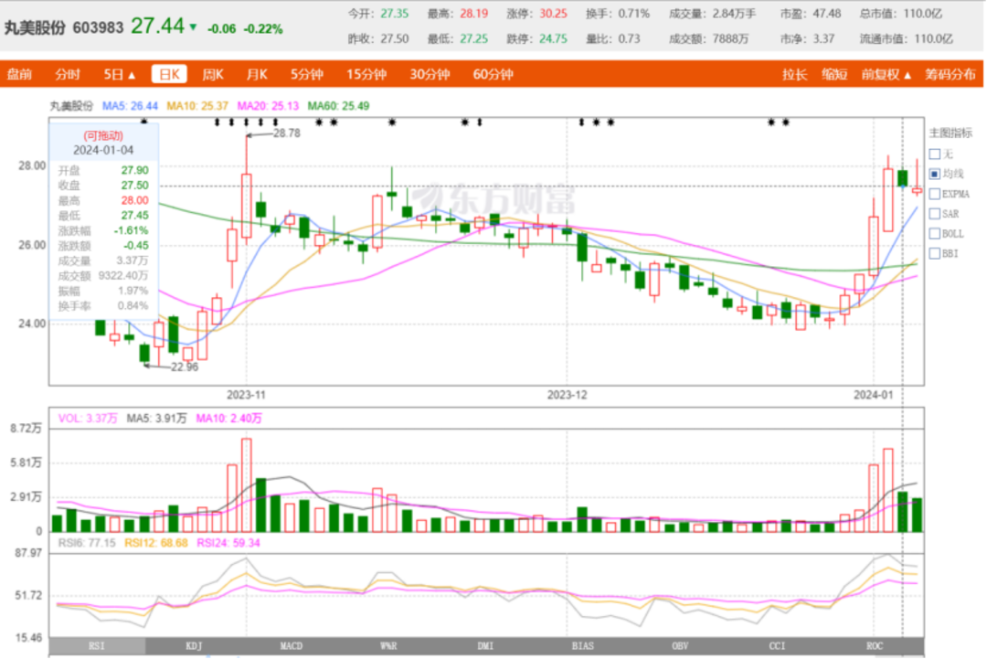The width and height of the screenshot is (987, 659).
Task: Enable the SAR indicator checkbox
Action: pos(935,214)
